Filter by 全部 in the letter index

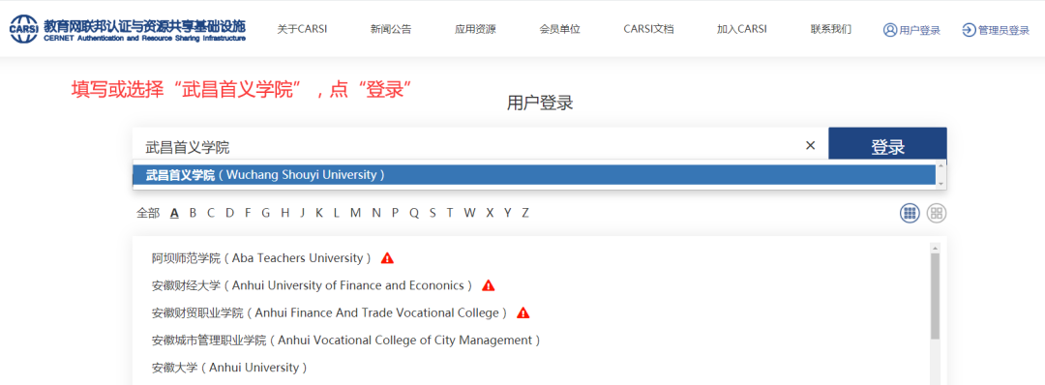coord(148,213)
